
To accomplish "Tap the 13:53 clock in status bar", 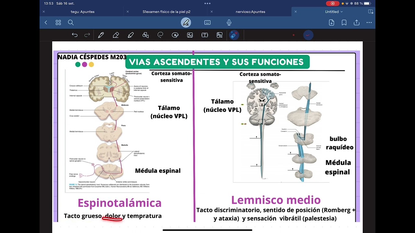I will (x=49, y=3).
